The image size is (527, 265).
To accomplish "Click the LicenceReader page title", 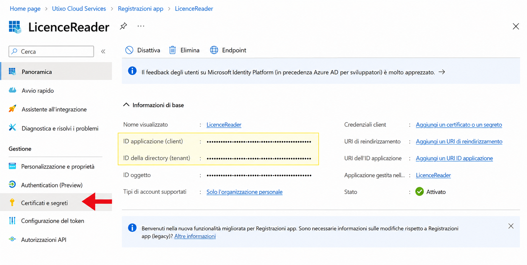I will [x=69, y=27].
